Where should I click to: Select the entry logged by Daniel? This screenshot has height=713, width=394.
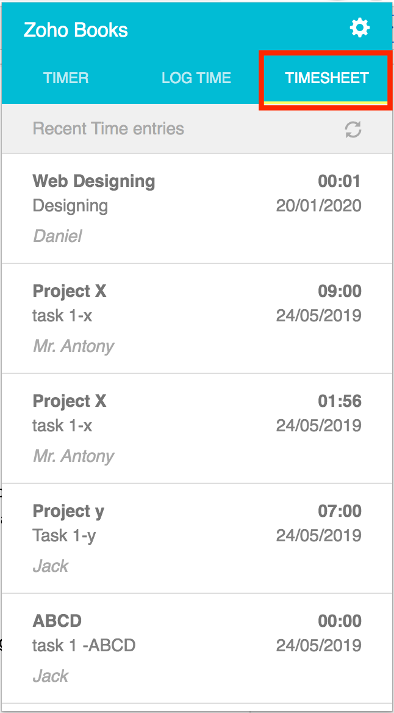(57, 236)
